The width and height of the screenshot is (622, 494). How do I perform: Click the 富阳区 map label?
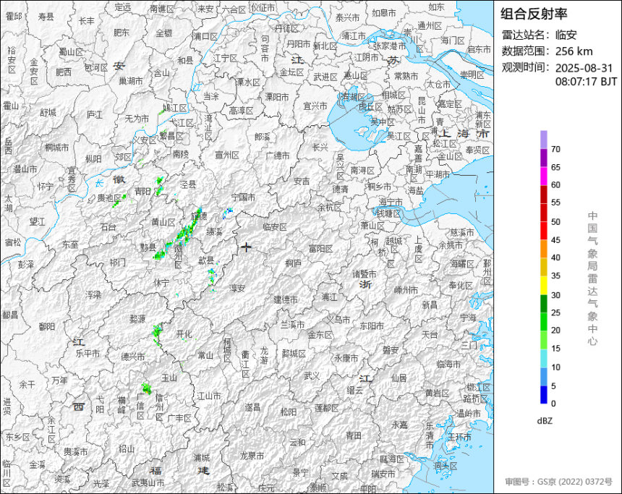320,249
